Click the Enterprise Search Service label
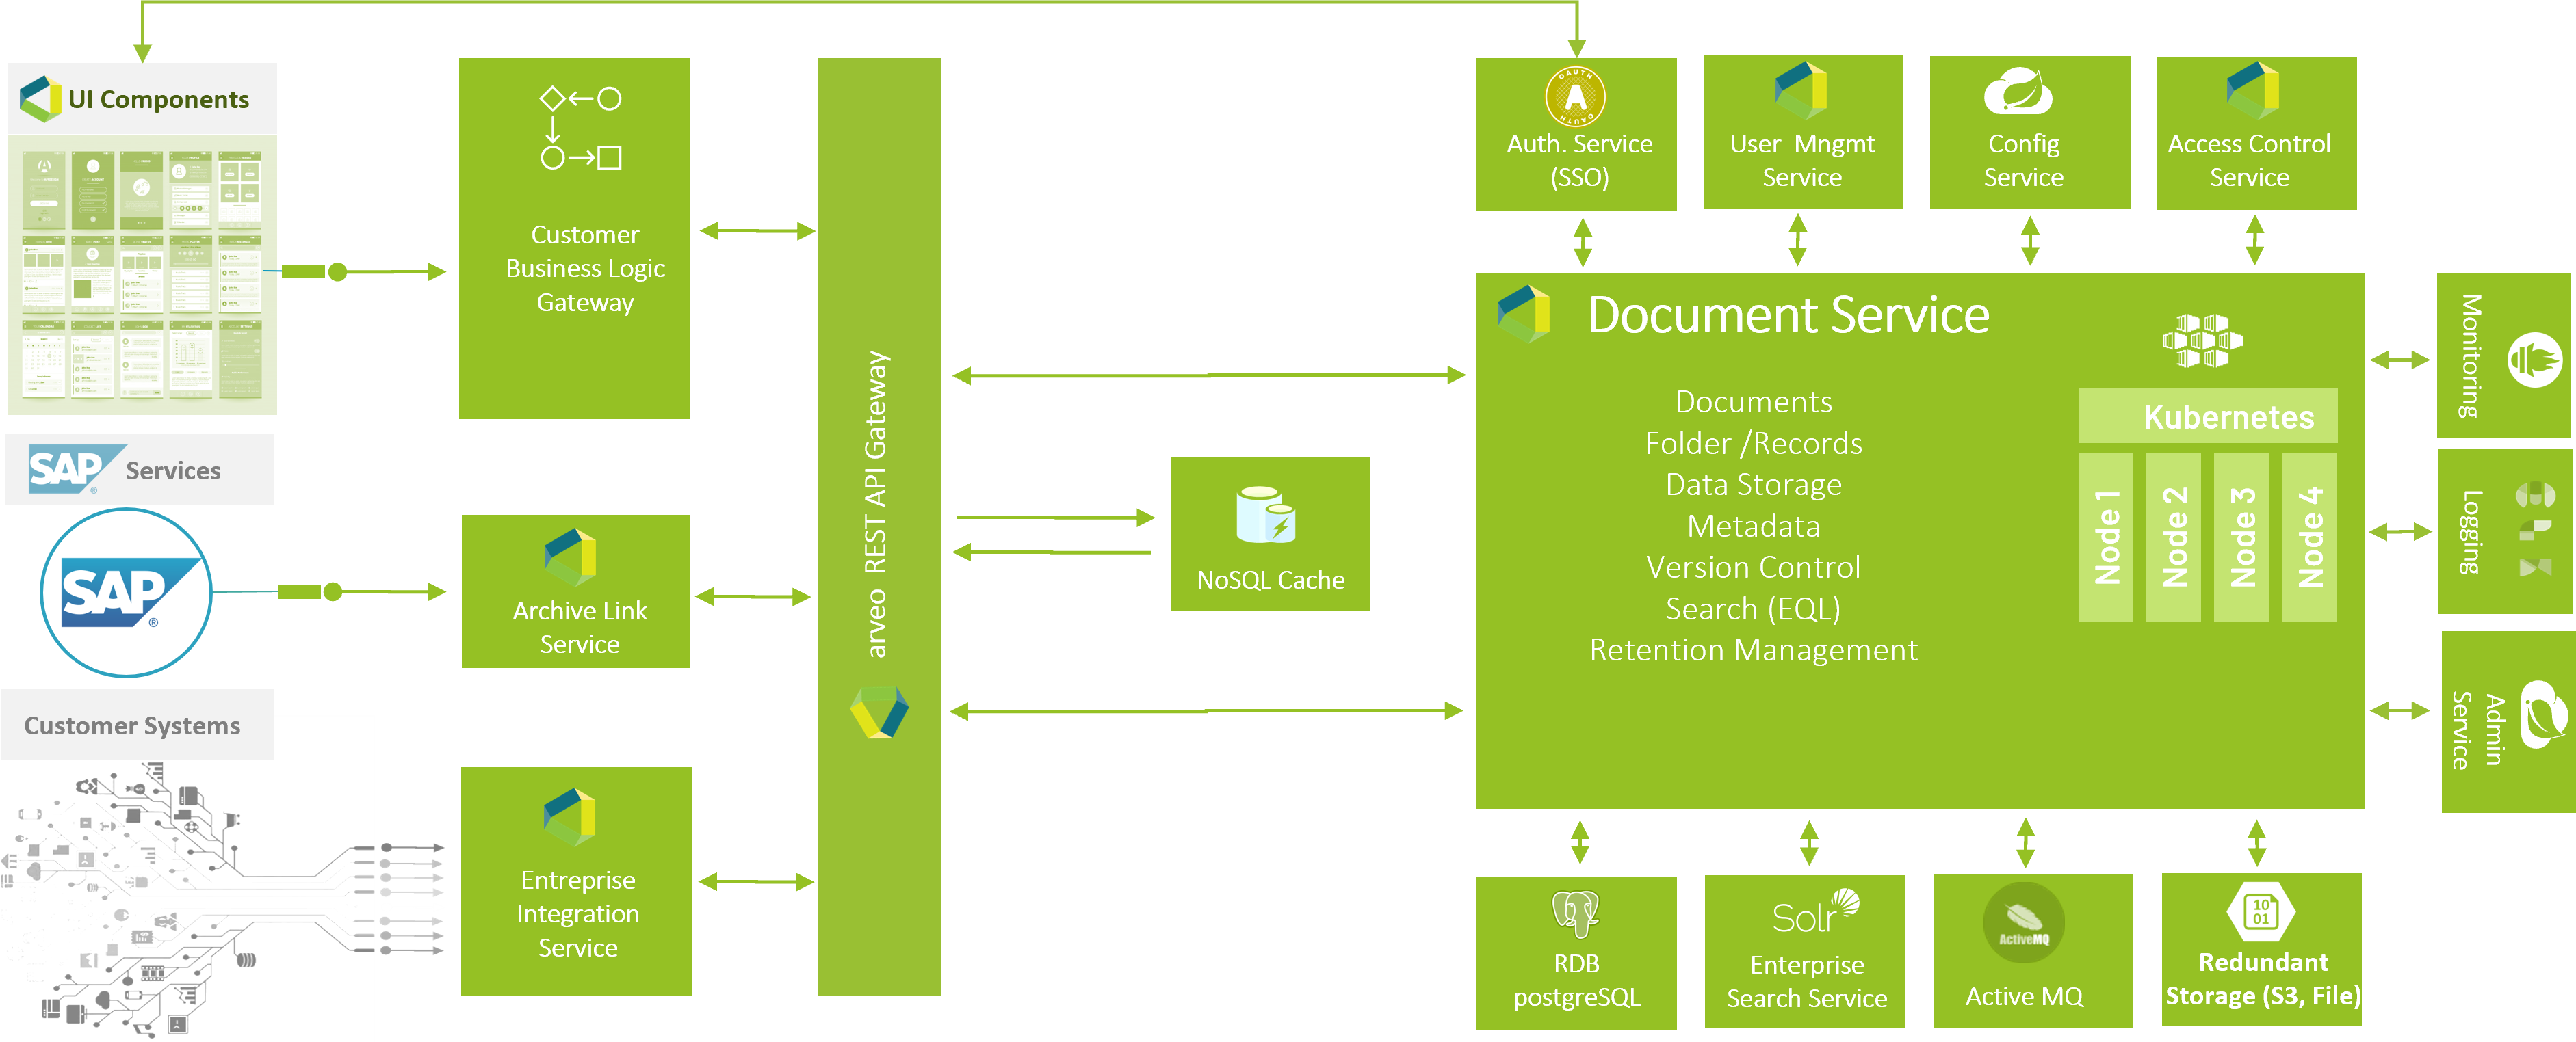2576x1042 pixels. tap(1806, 981)
